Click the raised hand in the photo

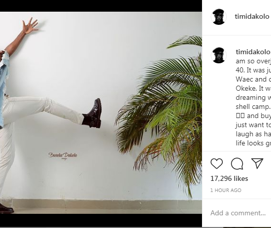(30, 25)
